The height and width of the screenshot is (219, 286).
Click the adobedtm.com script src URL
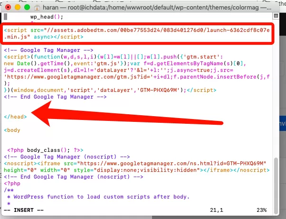(158, 30)
